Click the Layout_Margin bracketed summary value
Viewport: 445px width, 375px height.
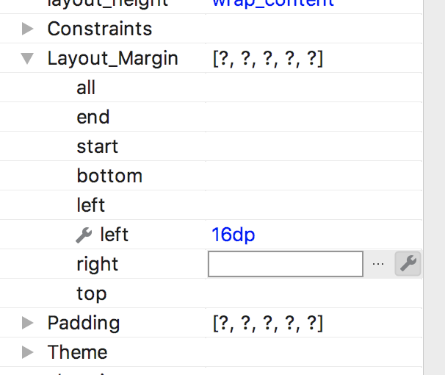(268, 59)
